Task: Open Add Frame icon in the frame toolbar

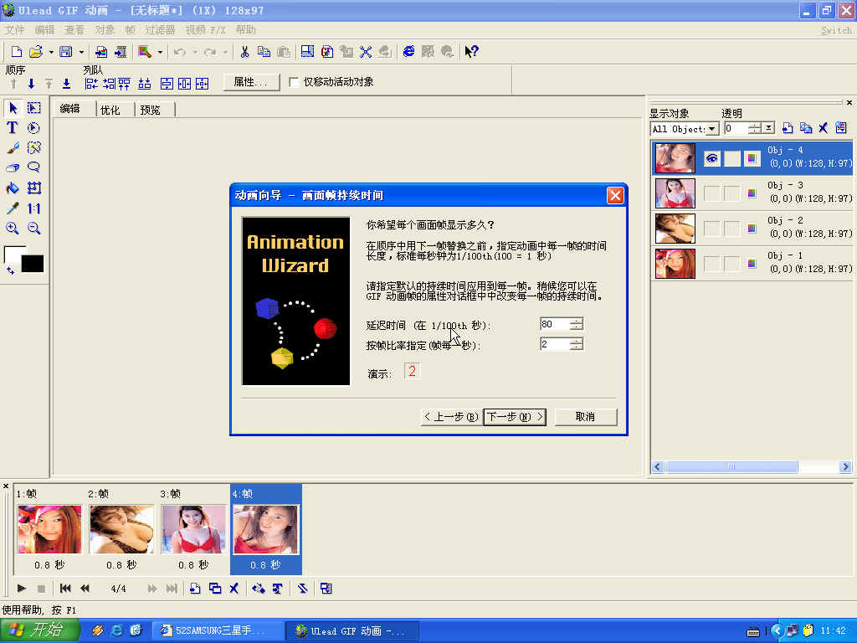Action: click(195, 589)
